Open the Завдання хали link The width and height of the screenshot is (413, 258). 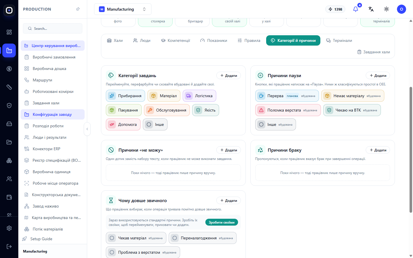tap(374, 52)
